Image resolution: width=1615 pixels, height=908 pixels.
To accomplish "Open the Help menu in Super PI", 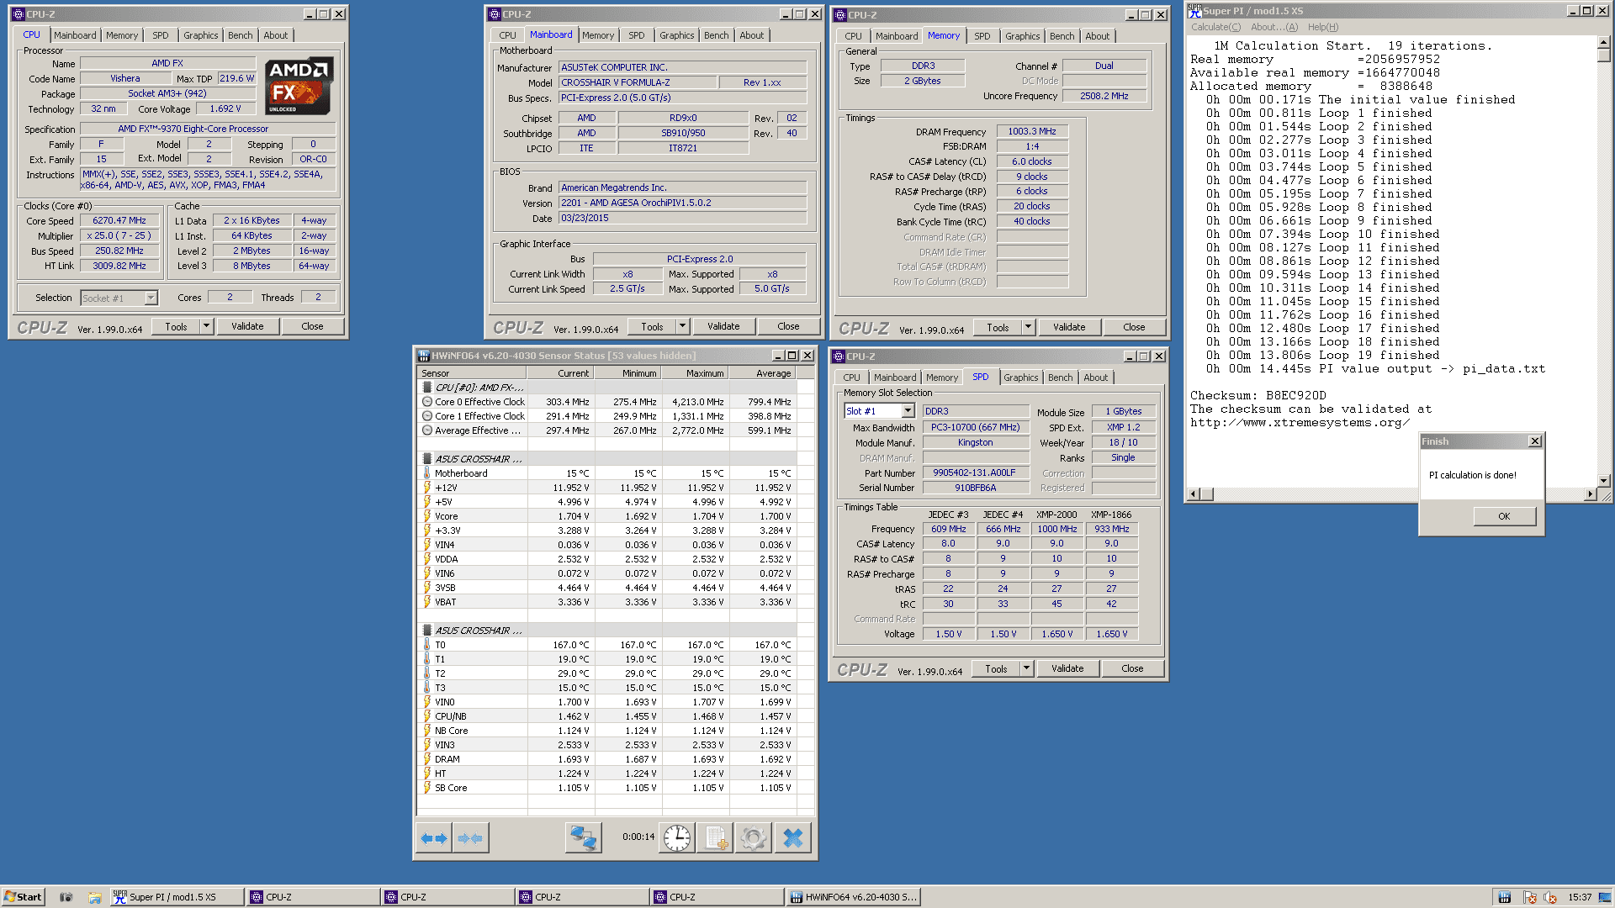I will (1322, 27).
